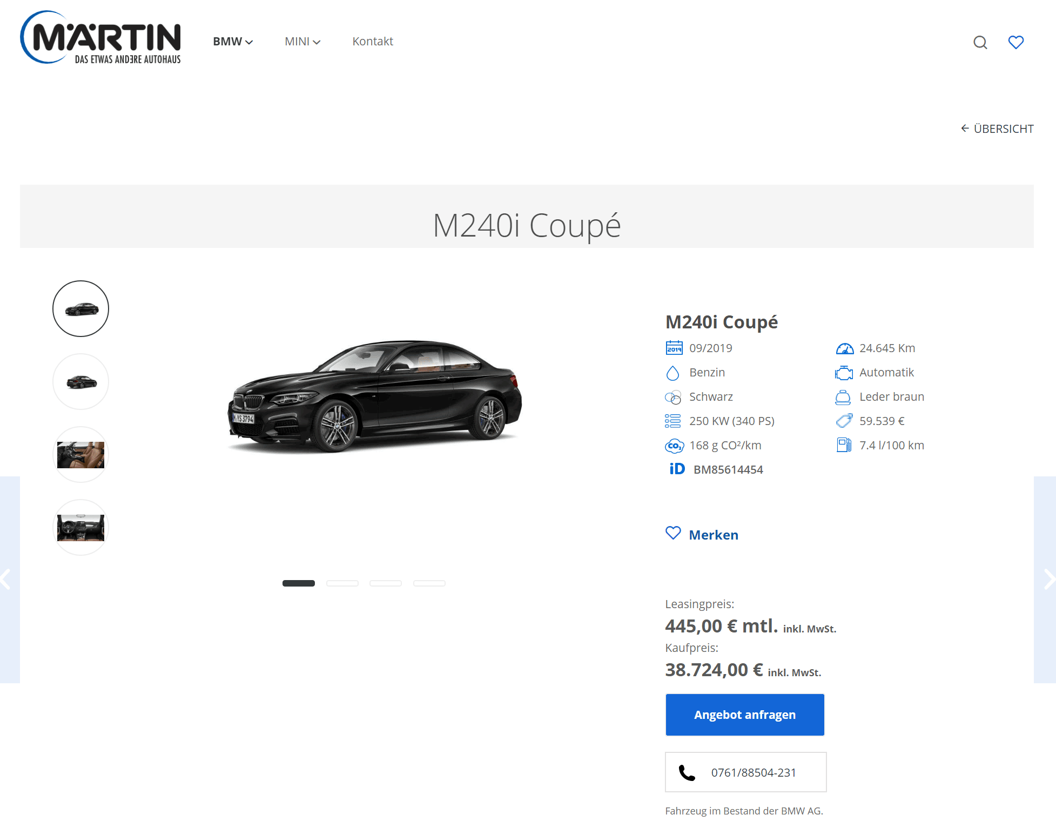Open the search magnifier icon
Viewport: 1056px width, 835px height.
(980, 42)
